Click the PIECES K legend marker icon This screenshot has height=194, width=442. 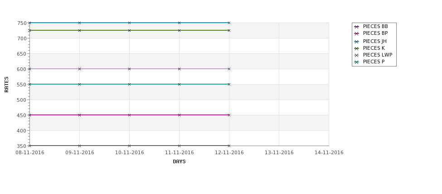coord(357,49)
